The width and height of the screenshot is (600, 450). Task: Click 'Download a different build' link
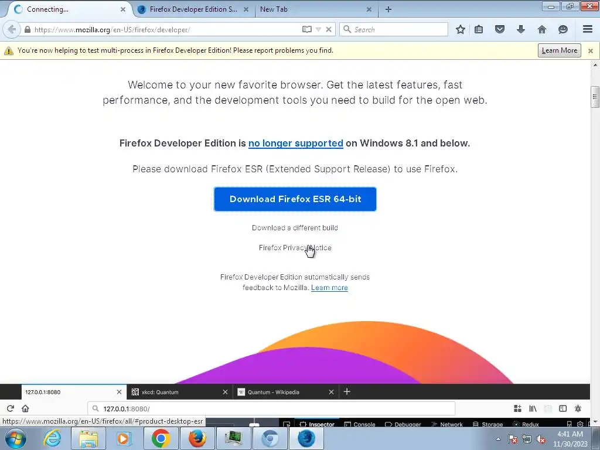coord(295,228)
